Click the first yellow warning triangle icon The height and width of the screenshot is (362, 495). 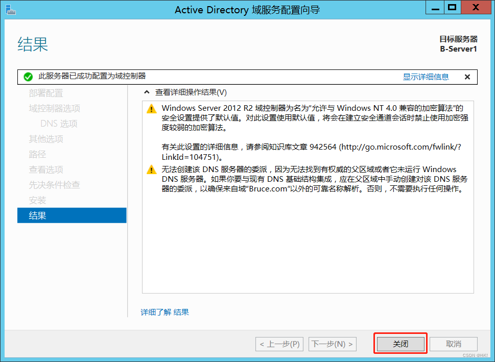(x=152, y=108)
